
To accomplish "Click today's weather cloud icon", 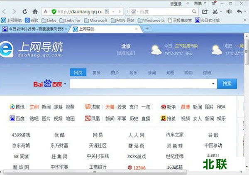I will coord(156,50).
